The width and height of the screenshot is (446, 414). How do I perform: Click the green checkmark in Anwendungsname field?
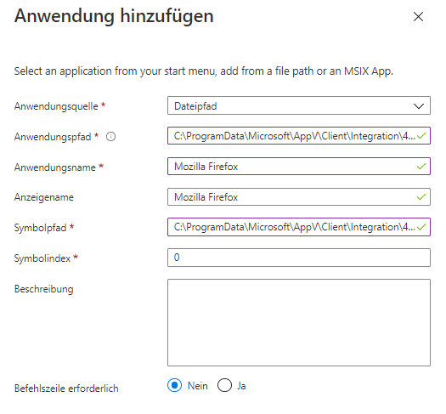[x=421, y=167]
